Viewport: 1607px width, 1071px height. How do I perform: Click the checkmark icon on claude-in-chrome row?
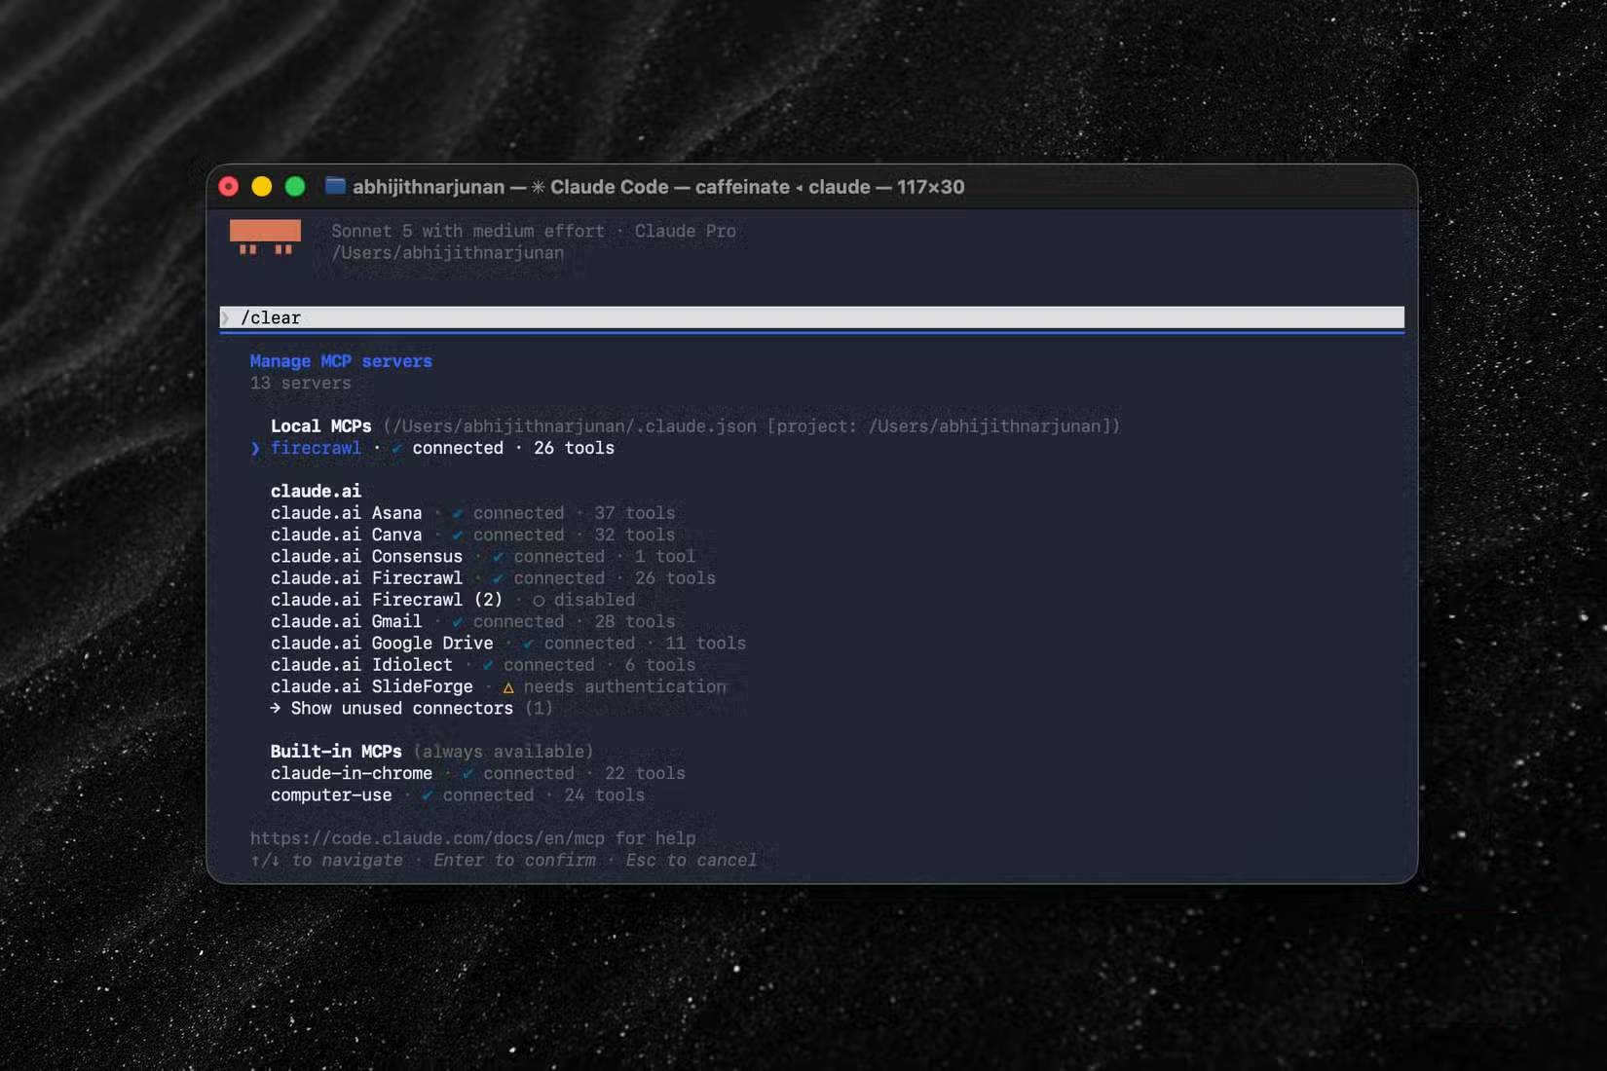click(467, 773)
